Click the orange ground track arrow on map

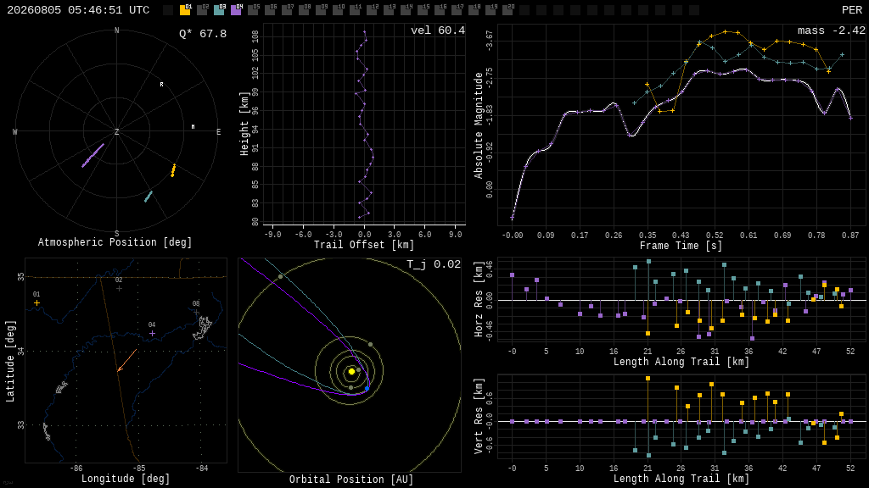pos(127,360)
